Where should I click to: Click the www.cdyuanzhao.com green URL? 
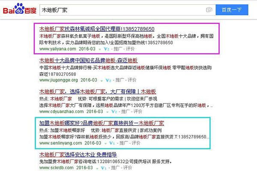tap(61, 112)
